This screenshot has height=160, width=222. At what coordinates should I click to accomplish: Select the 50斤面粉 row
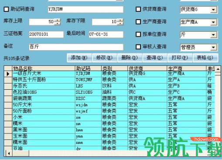[109, 112]
